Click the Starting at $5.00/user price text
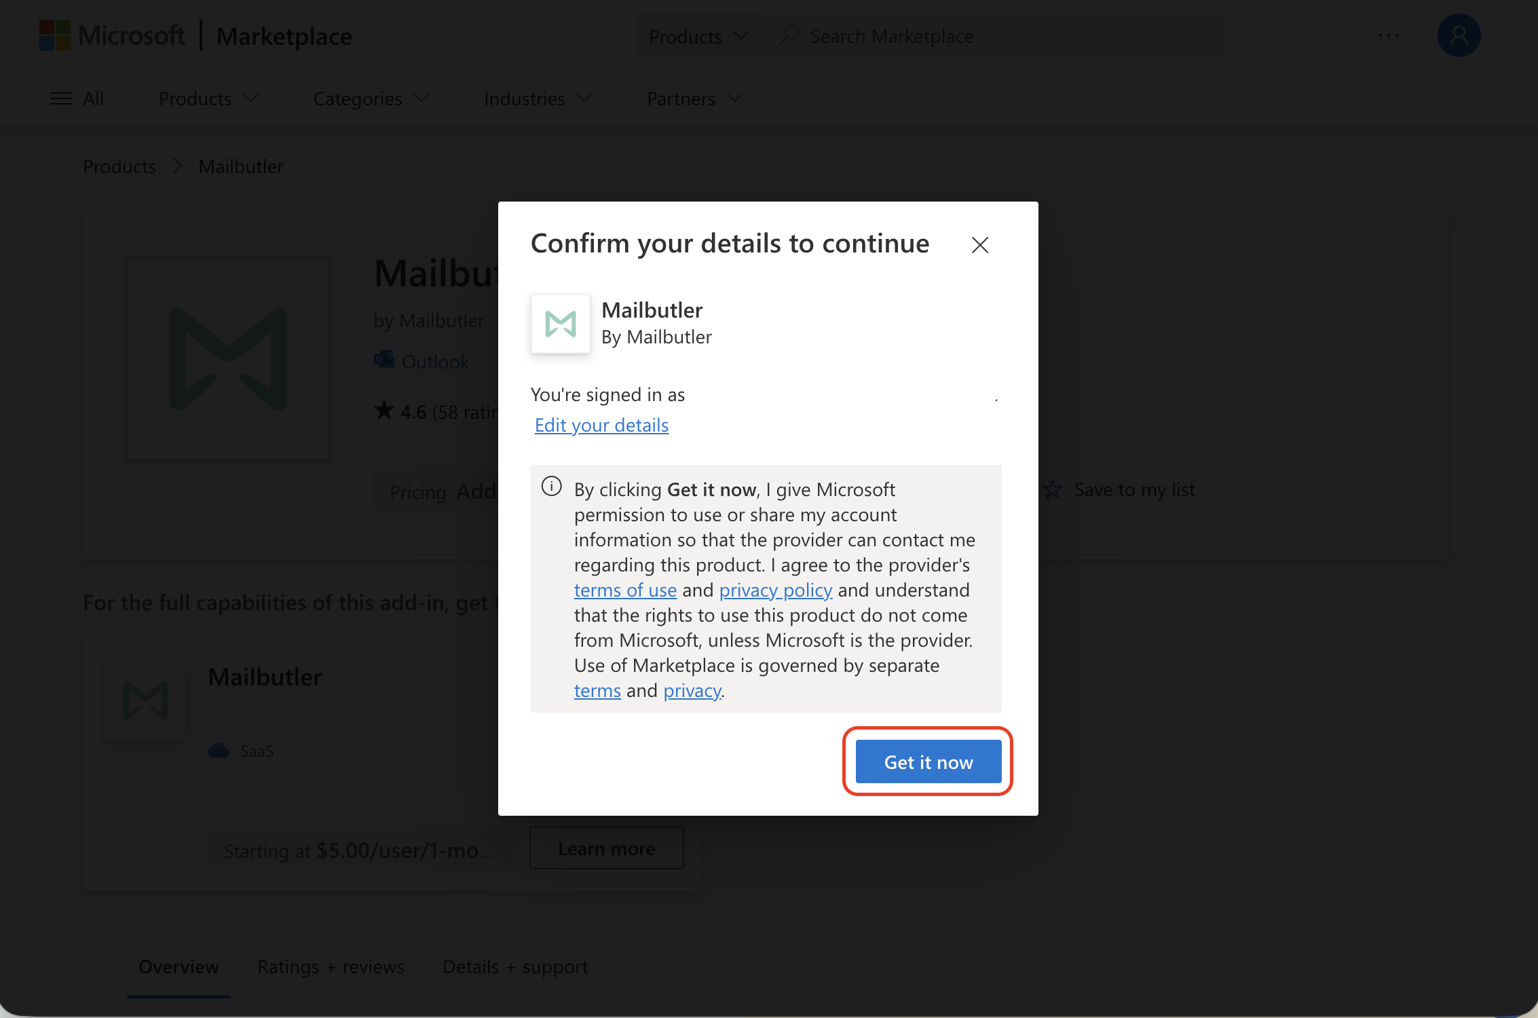This screenshot has width=1538, height=1018. pos(359,850)
